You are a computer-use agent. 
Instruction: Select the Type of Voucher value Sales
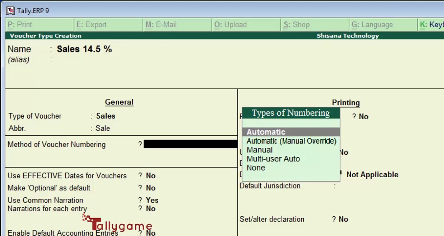coord(105,116)
